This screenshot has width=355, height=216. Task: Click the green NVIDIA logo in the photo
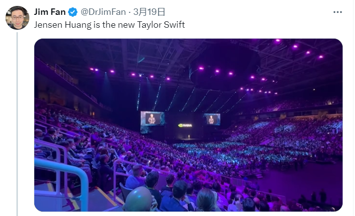coord(185,125)
